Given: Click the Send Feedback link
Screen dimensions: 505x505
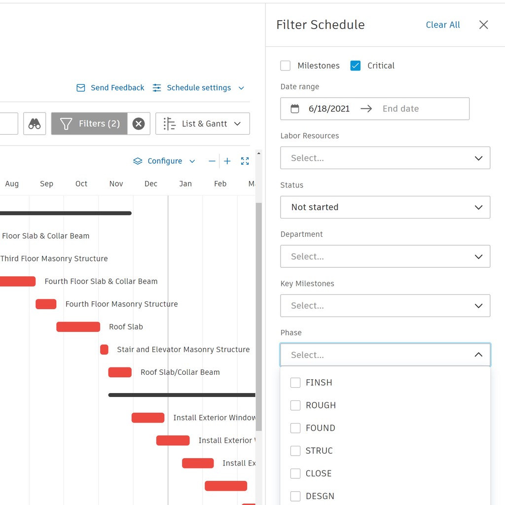Looking at the screenshot, I should [117, 87].
